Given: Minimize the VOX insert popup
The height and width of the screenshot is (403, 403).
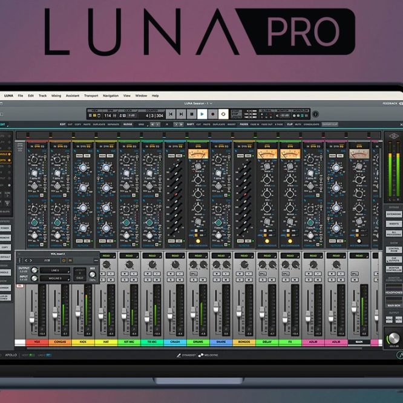Looking at the screenshot, I should pyautogui.click(x=96, y=261).
